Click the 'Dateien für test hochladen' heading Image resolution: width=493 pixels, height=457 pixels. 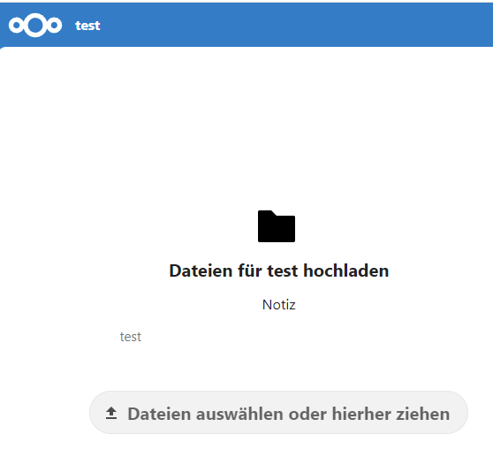tap(279, 270)
